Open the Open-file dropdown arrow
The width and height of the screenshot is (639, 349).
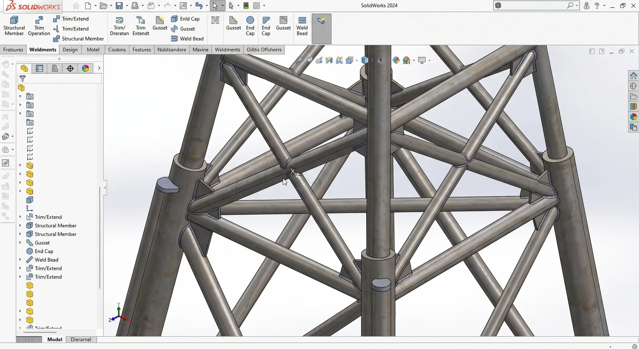click(x=111, y=6)
